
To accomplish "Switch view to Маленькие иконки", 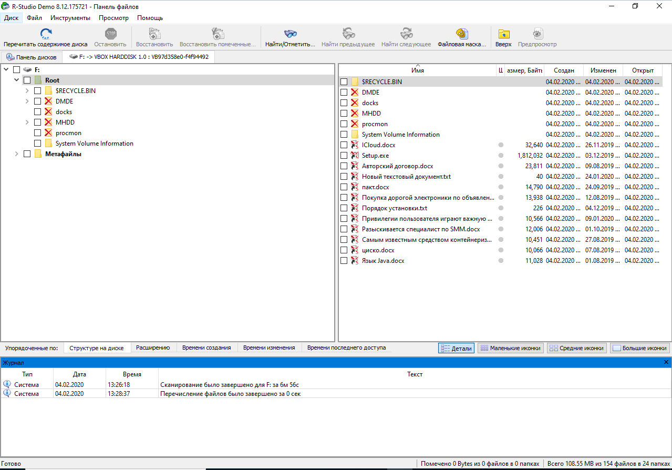I will [510, 348].
